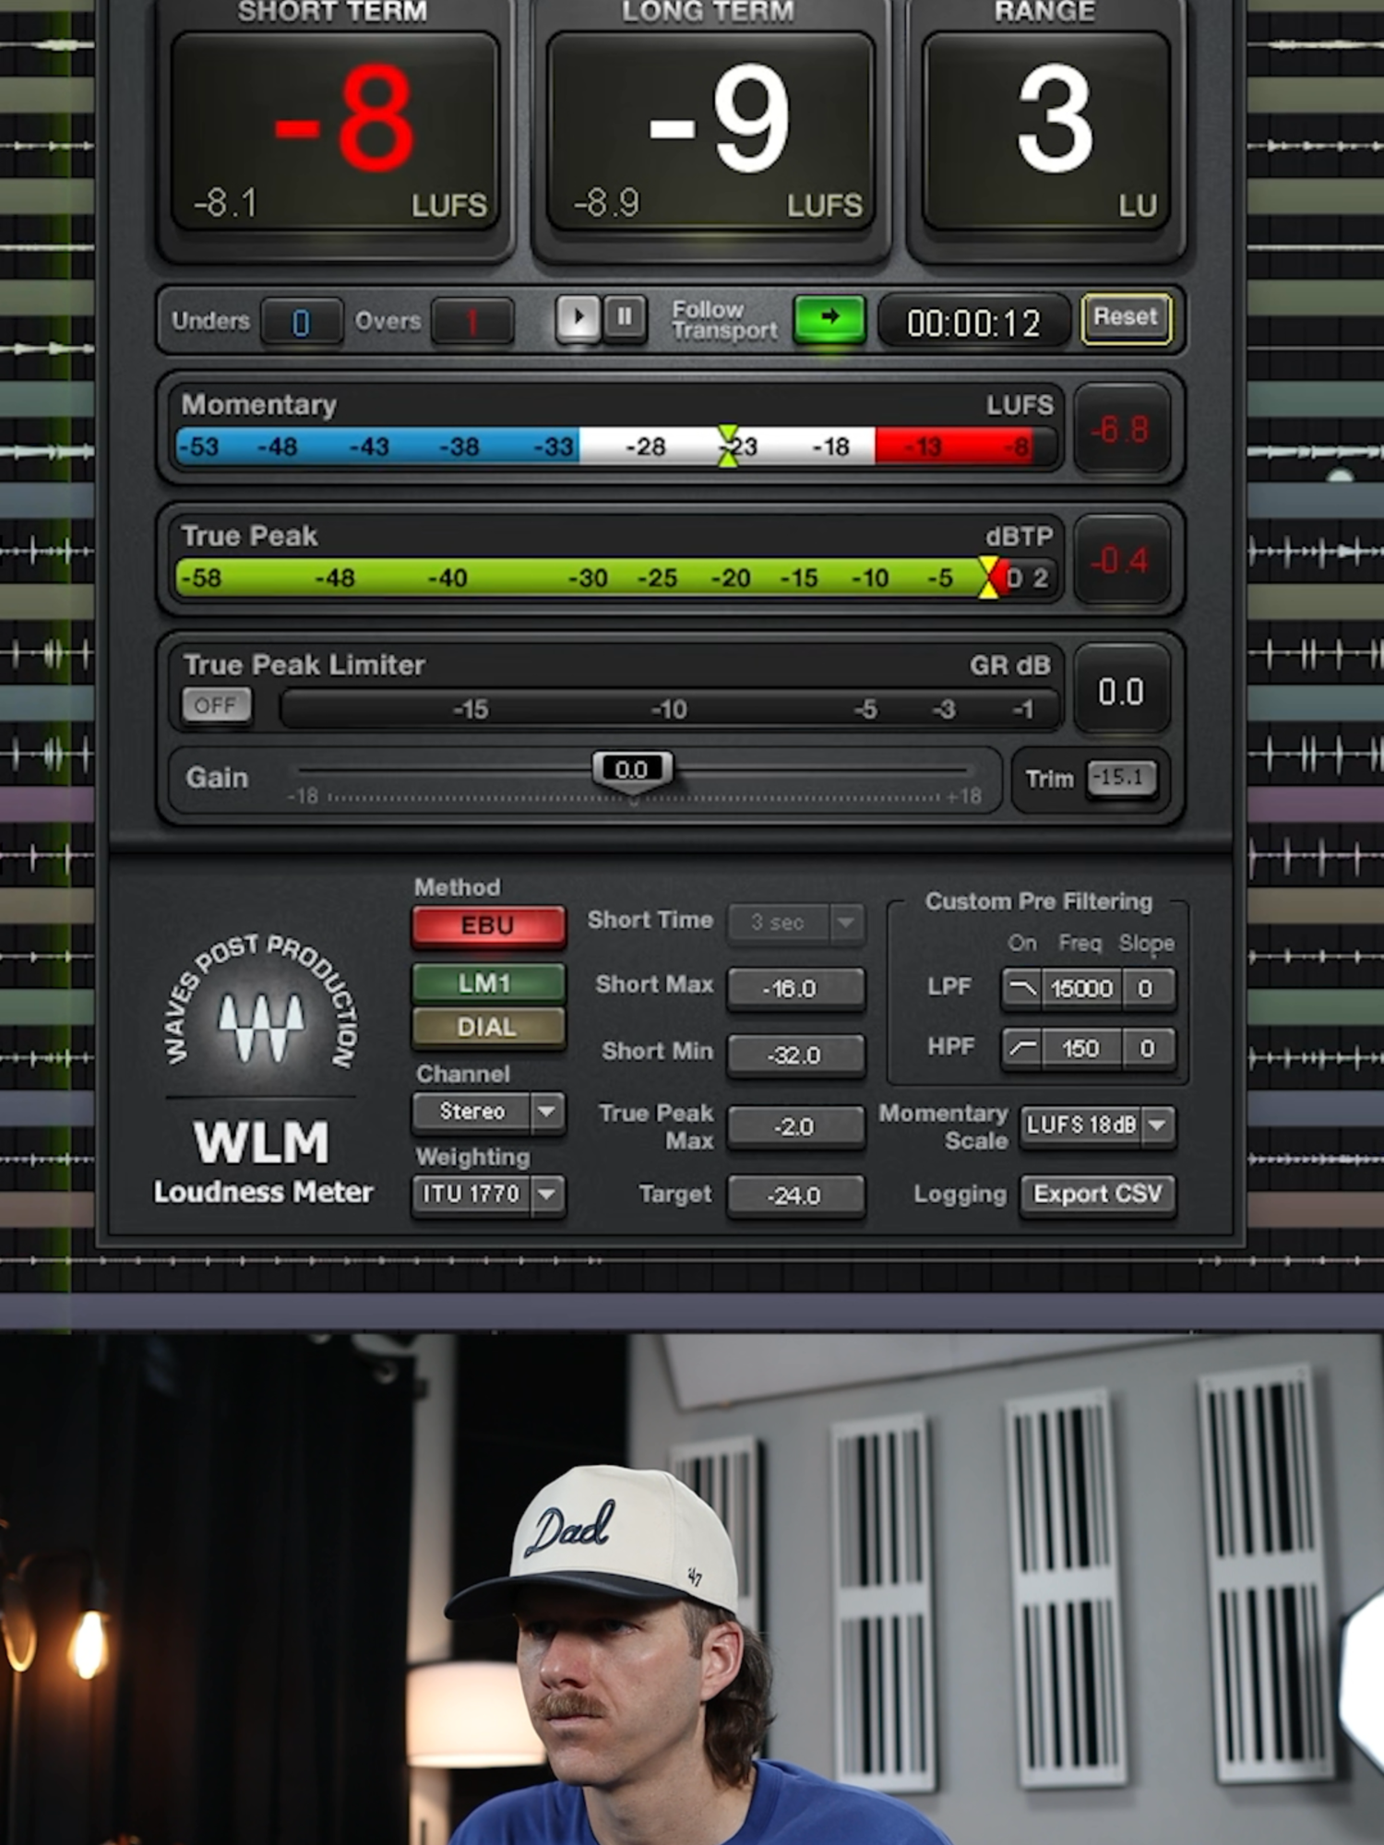Select the LM1 method
Viewport: 1384px width, 1845px height.
[x=488, y=983]
